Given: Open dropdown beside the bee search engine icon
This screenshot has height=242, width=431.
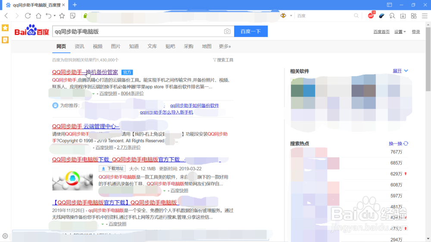Looking at the screenshot, I should (291, 15).
